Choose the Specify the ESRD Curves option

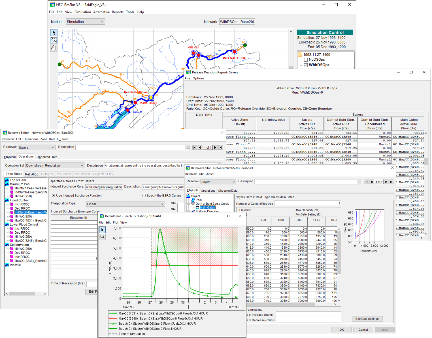click(144, 196)
